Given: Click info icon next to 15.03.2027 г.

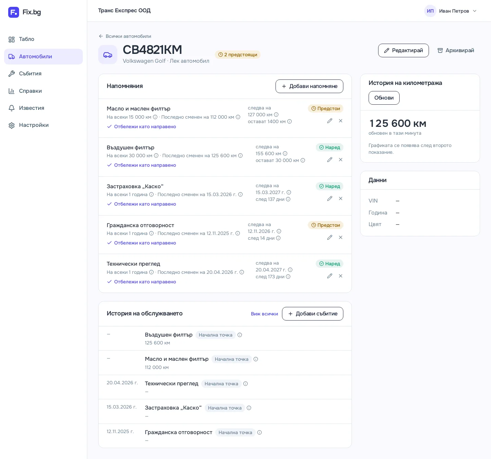Looking at the screenshot, I should [289, 192].
